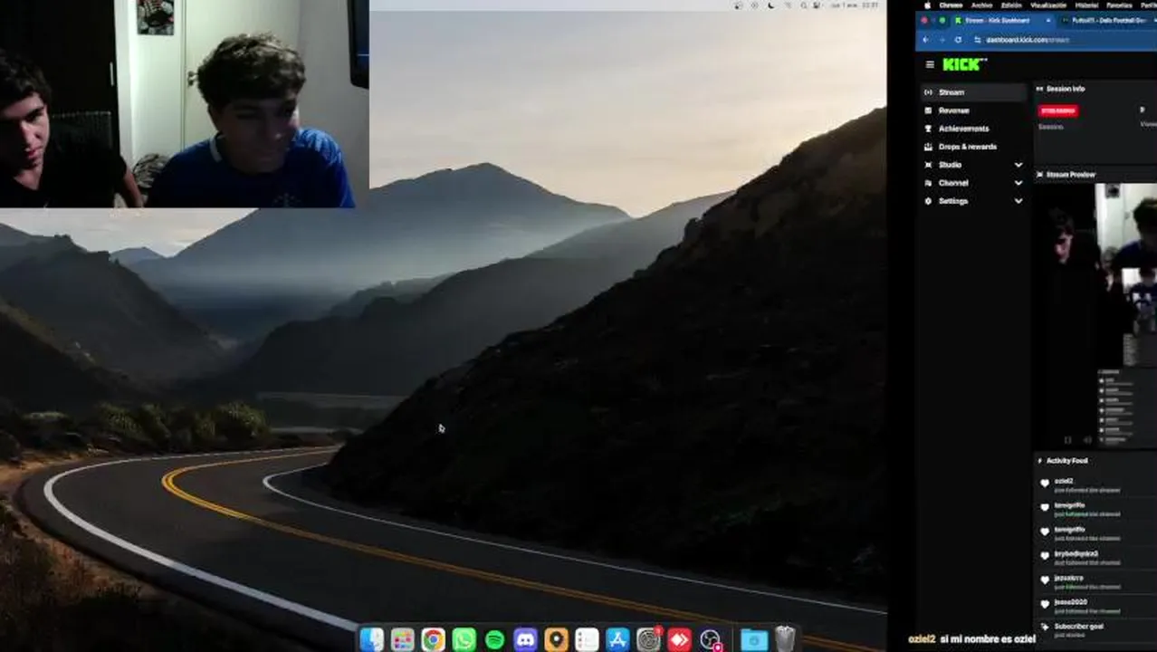This screenshot has height=652, width=1157.
Task: Open AnyDesk from the dock
Action: click(679, 639)
